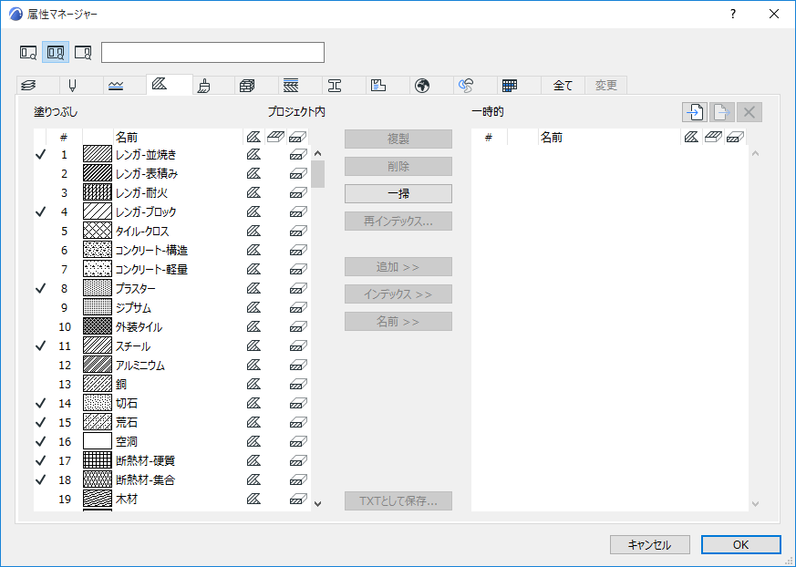Enable the left-panel-only view toggle
Viewport: 796px width, 567px height.
tap(27, 52)
